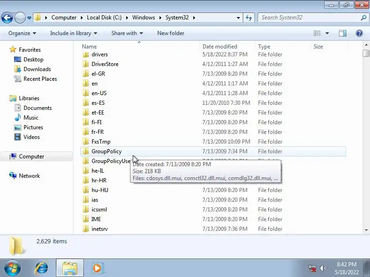Select Computer in the navigation pane
This screenshot has width=370, height=277.
tap(31, 157)
